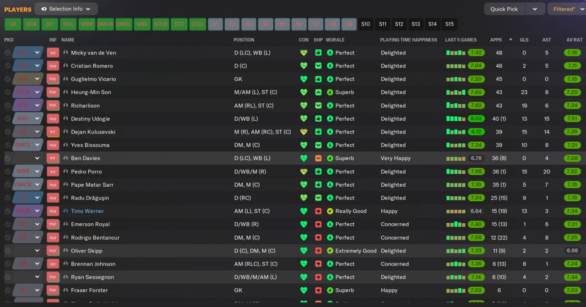Toggle the picked checkmark for Ryan Sessegnon

pos(8,277)
